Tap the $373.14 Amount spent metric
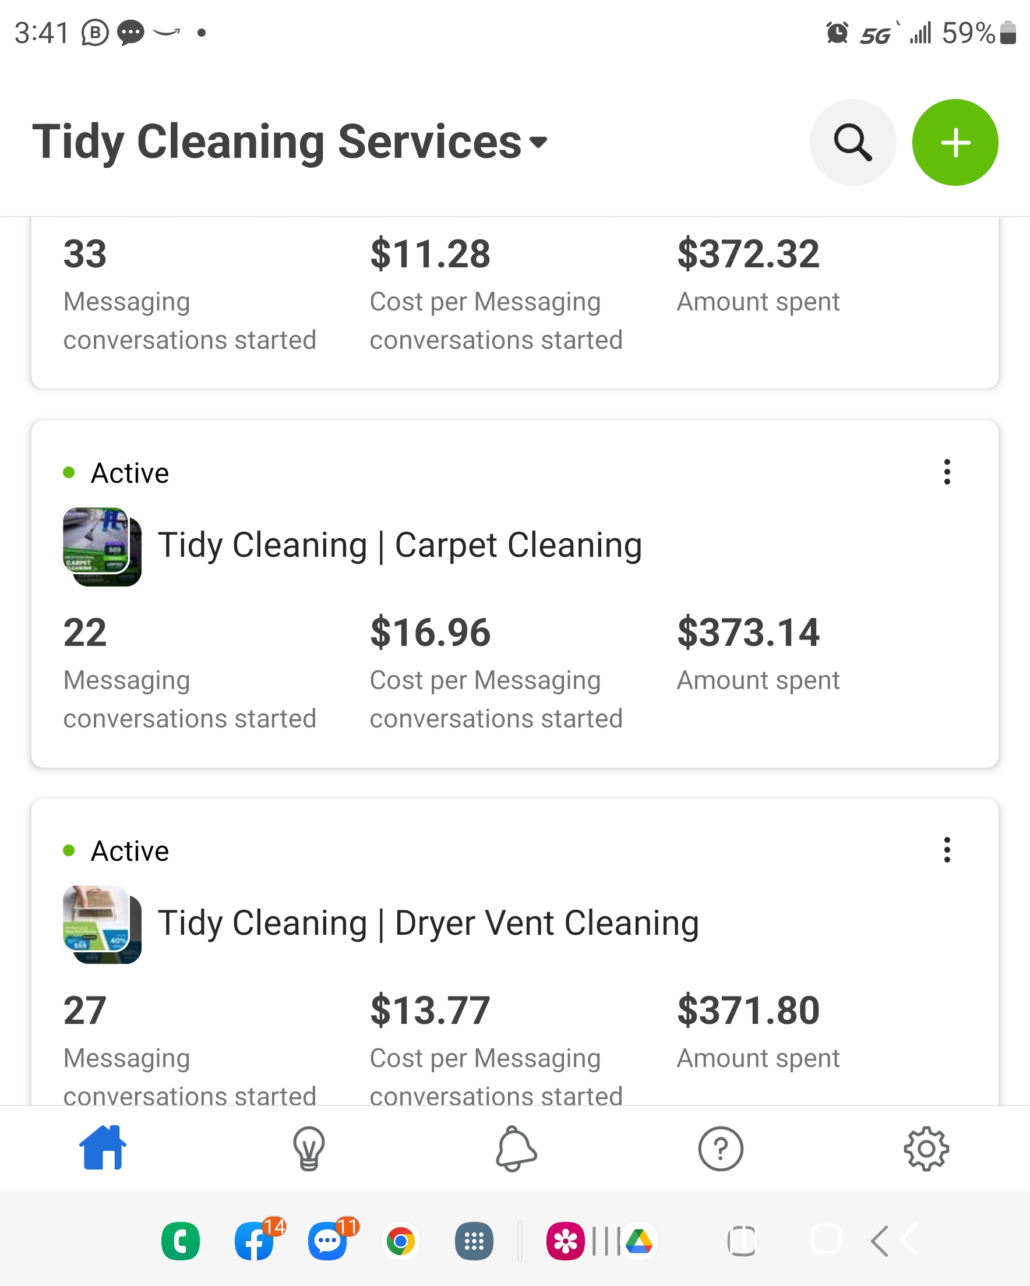The width and height of the screenshot is (1030, 1286). pyautogui.click(x=759, y=653)
